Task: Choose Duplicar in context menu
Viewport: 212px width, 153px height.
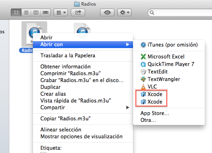Action: (x=83, y=87)
